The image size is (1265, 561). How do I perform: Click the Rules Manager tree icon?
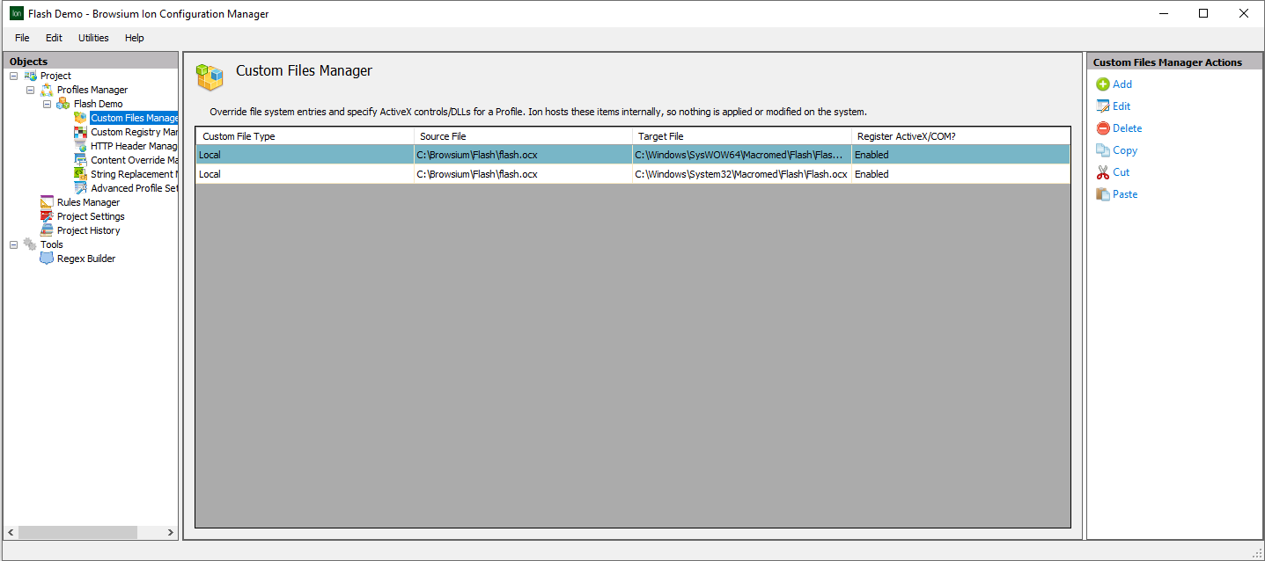[x=47, y=202]
